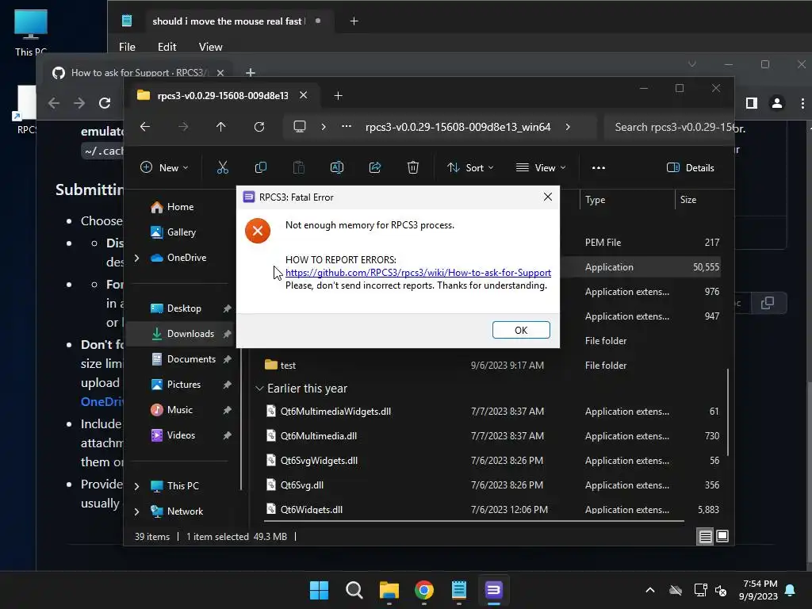Refresh the File Explorer folder
This screenshot has width=812, height=609.
259,127
